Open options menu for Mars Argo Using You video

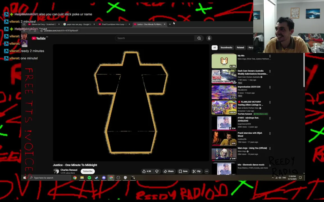click(270, 148)
